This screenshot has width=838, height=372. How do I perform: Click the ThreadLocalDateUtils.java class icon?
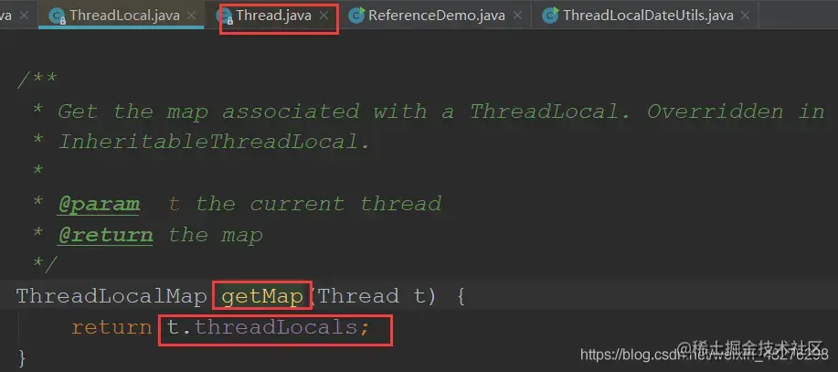[550, 16]
